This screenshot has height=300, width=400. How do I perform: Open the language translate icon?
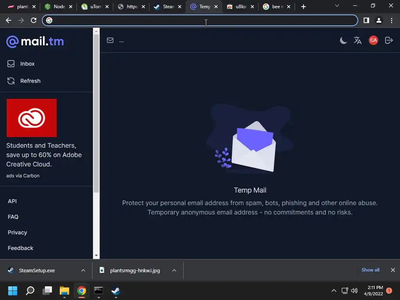pos(358,40)
